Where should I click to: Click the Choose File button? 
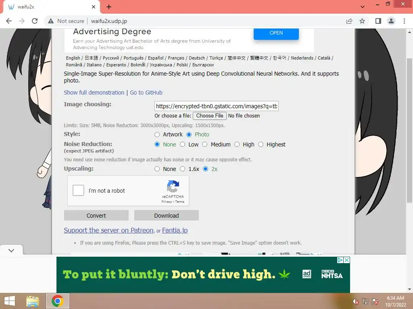[210, 115]
